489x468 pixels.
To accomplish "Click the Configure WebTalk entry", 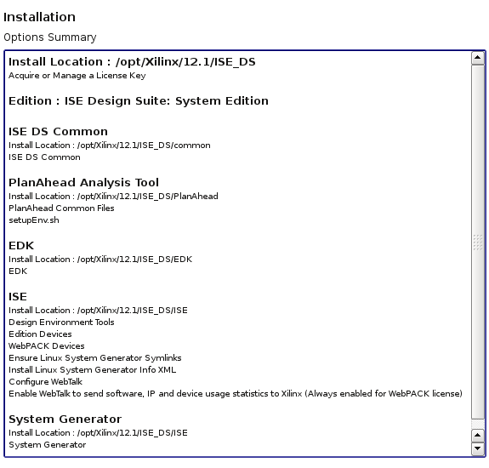I will [46, 382].
